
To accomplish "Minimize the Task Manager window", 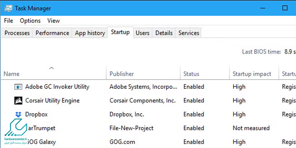I will coord(263,8).
